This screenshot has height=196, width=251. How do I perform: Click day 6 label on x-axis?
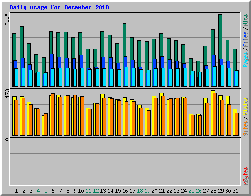point(53,191)
